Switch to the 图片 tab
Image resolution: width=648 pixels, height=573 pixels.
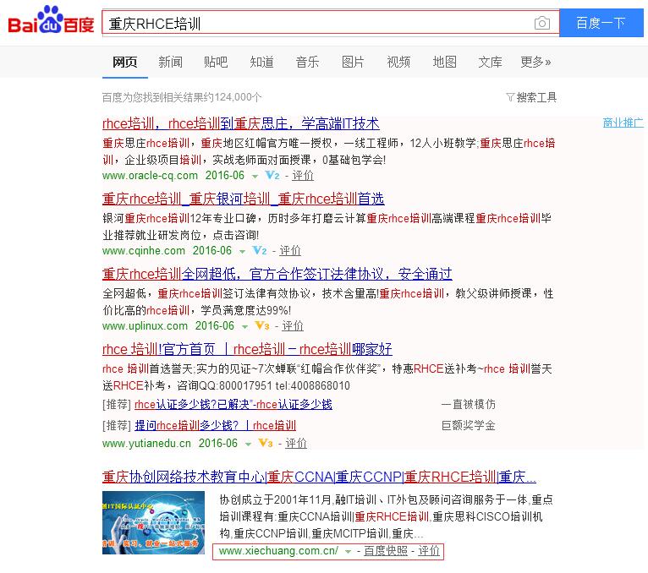(353, 62)
